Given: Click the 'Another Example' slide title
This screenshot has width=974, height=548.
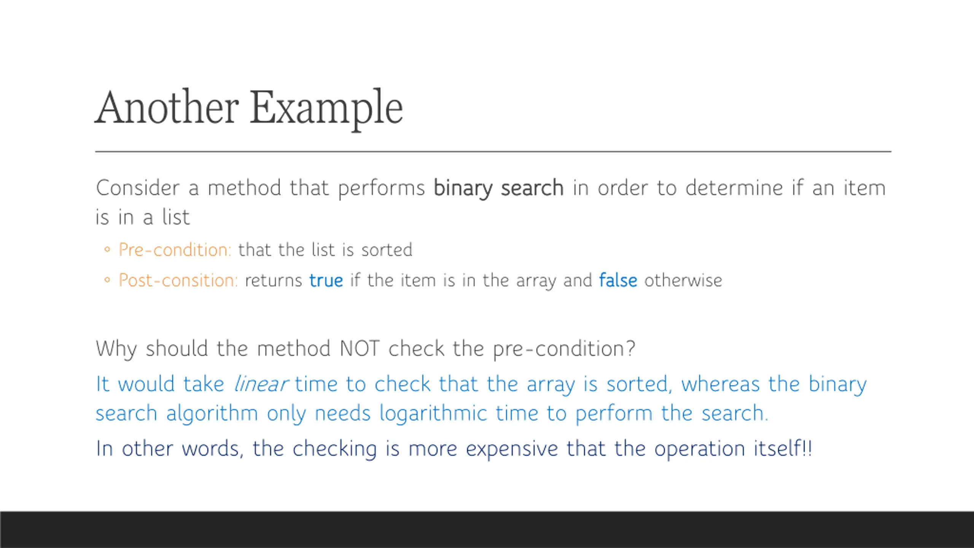Looking at the screenshot, I should [249, 108].
